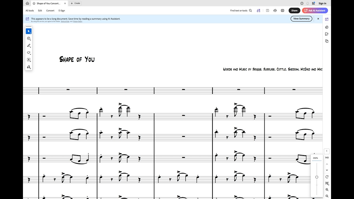Open the page thumbnails panel

point(327,41)
